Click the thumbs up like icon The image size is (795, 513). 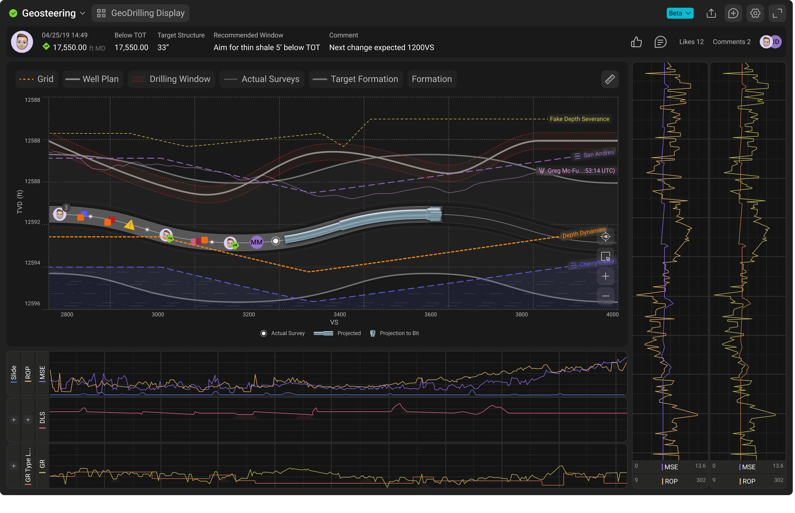636,42
